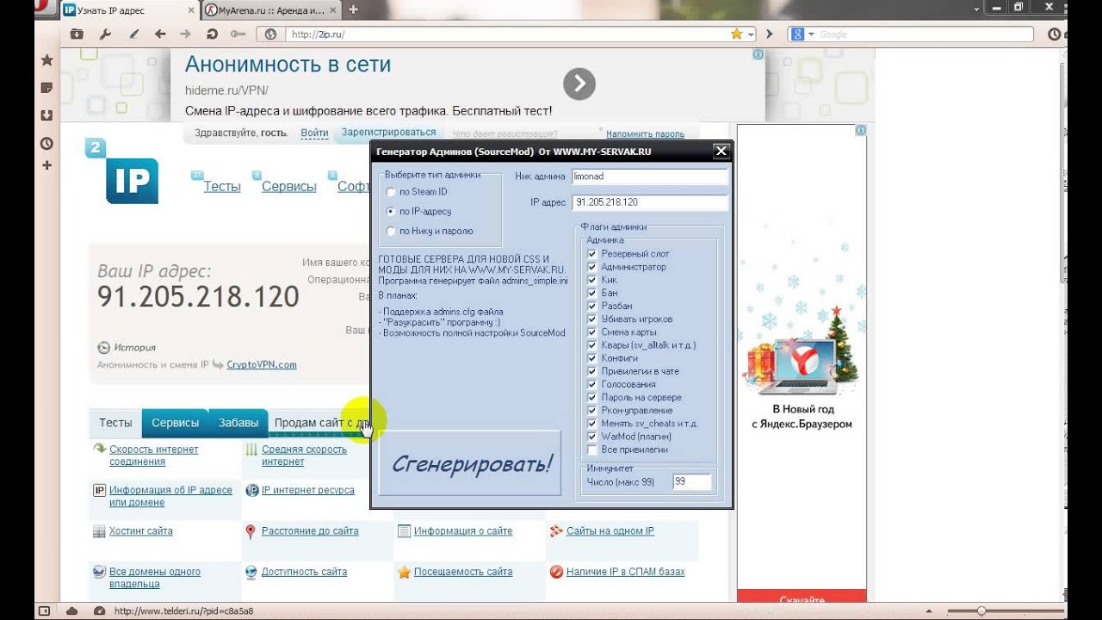Toggle 'Ркон-управление' checkbox
Image resolution: width=1102 pixels, height=620 pixels.
[591, 411]
